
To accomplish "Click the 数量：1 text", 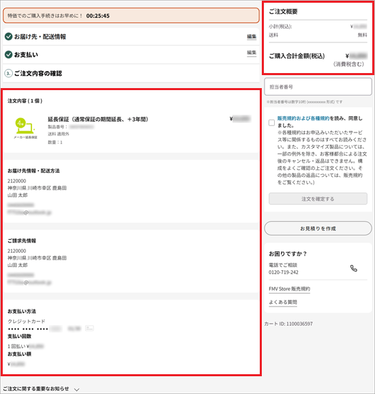I will click(55, 142).
